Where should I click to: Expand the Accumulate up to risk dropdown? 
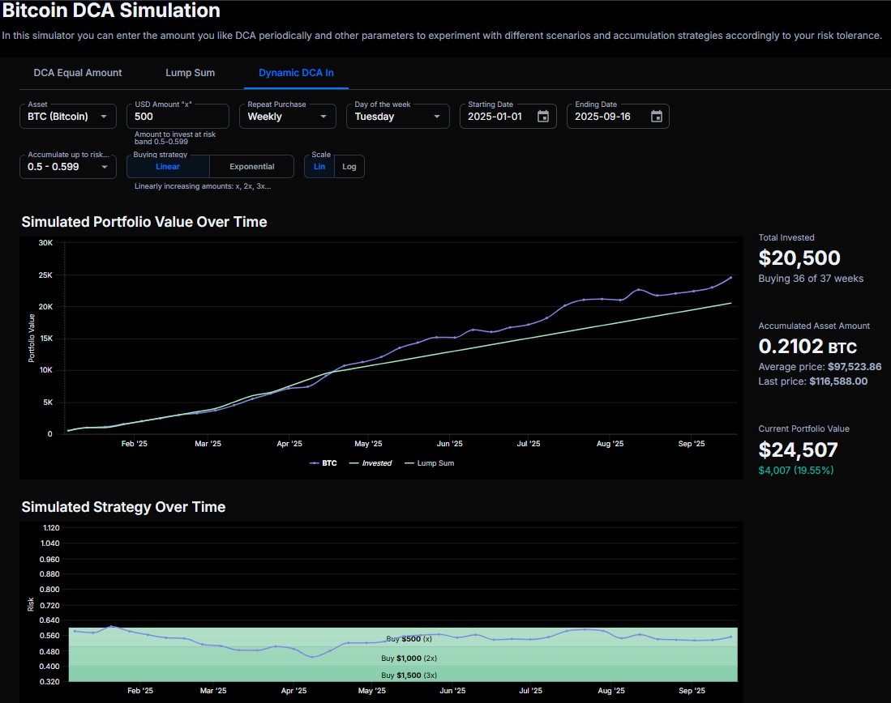67,167
